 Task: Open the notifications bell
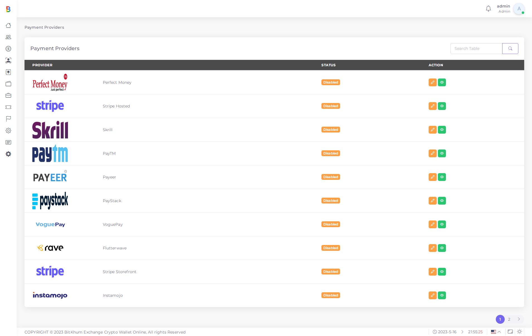[x=488, y=9]
